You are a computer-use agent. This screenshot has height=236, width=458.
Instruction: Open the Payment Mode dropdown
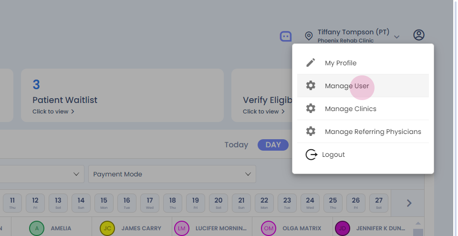172,174
